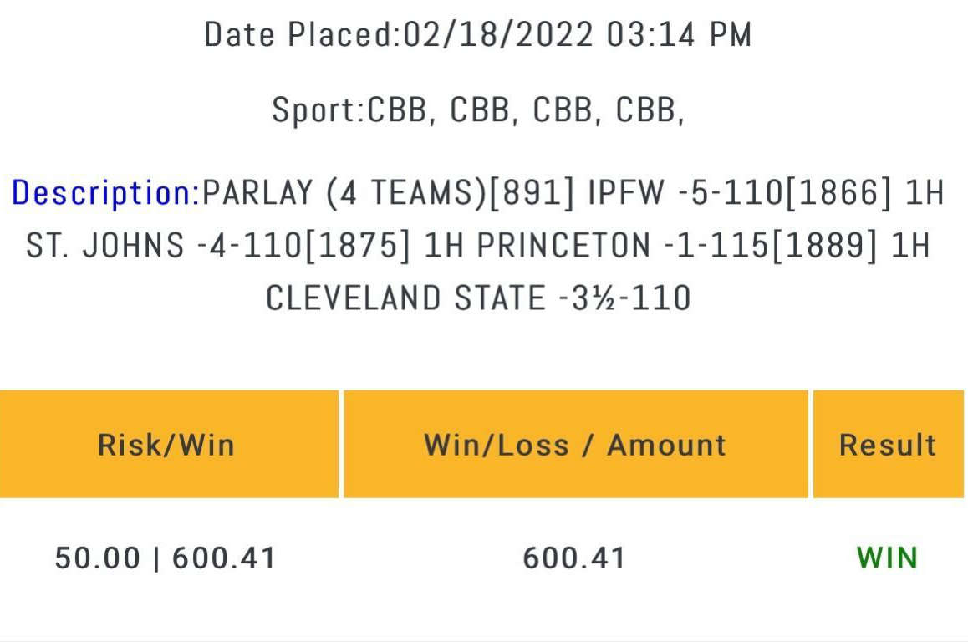This screenshot has width=968, height=642.
Task: Click the Sport: CBB line
Action: coord(478,110)
